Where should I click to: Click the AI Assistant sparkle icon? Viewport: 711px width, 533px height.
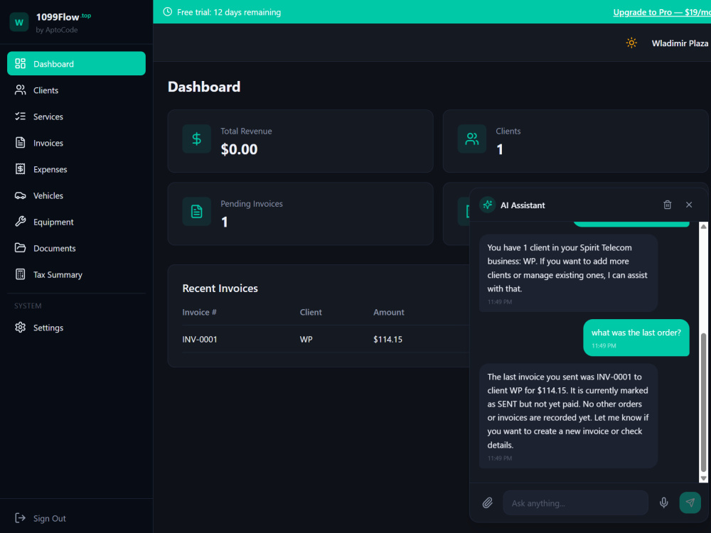point(488,205)
